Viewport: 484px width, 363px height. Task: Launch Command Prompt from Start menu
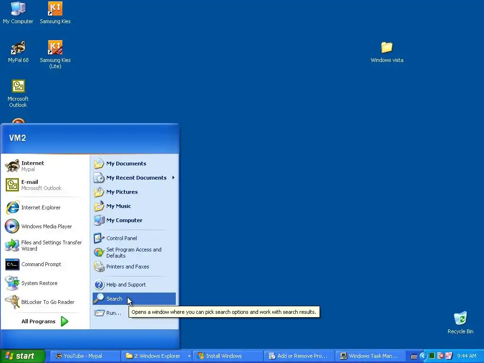[45, 264]
